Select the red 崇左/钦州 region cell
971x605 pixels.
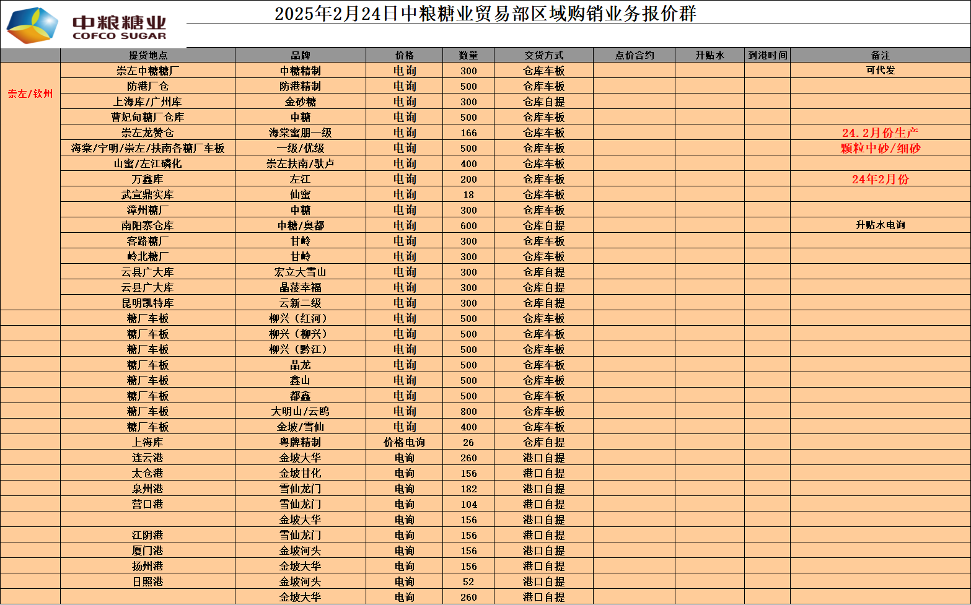[x=30, y=94]
